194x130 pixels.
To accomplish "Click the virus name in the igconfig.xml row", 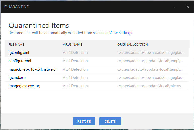I will pyautogui.click(x=75, y=53).
